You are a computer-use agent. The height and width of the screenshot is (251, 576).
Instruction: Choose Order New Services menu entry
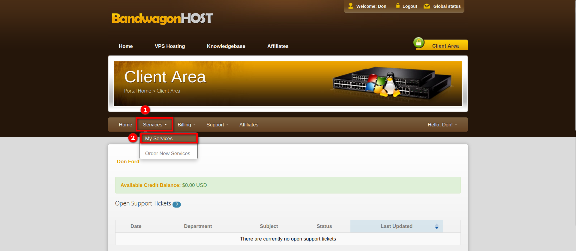[x=167, y=153]
